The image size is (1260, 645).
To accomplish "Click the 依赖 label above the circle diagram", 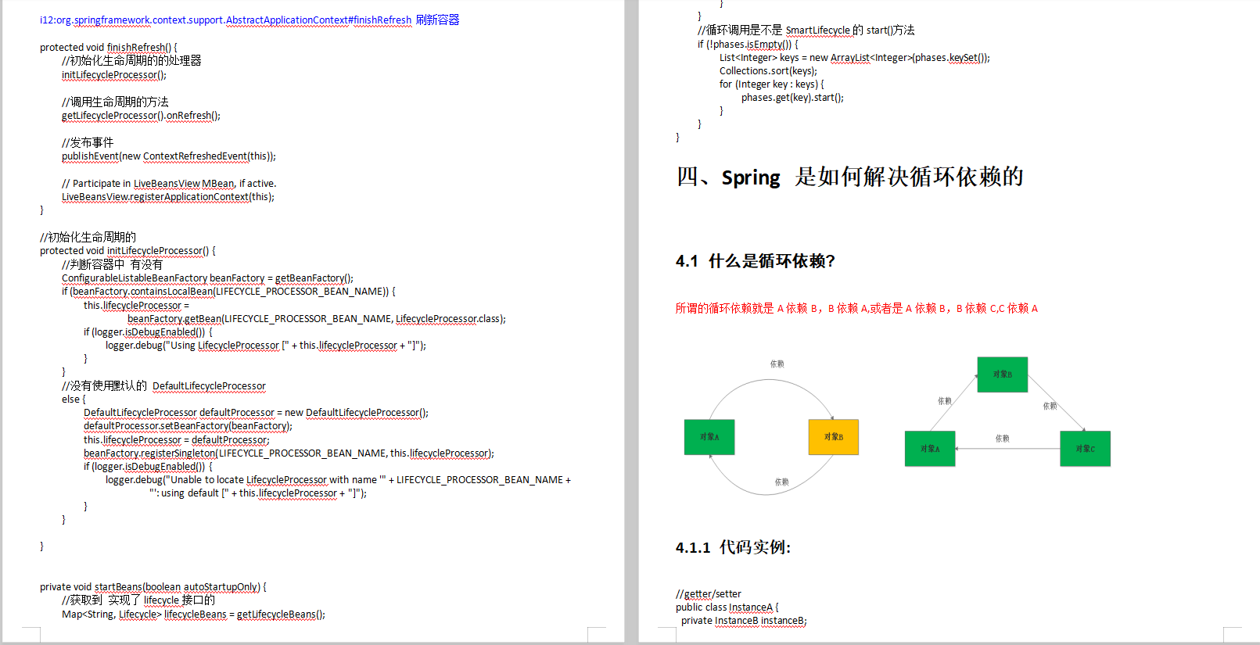I will point(777,364).
